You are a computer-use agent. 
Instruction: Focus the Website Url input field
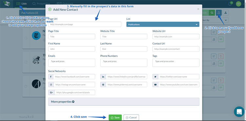[x=176, y=36]
